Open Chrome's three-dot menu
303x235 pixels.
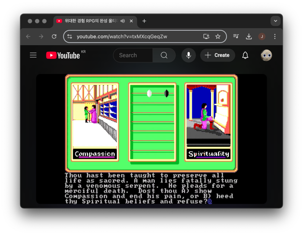pos(275,36)
